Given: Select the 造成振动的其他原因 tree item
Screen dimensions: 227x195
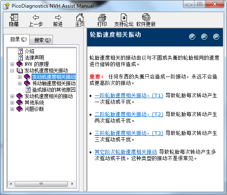Looking at the screenshot, I should click(54, 90).
